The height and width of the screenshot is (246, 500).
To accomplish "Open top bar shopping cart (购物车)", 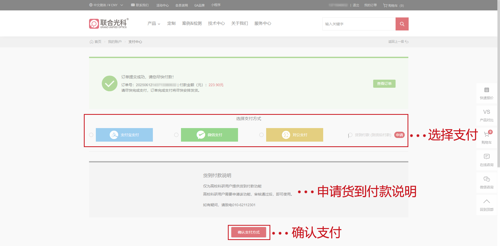I will point(393,5).
